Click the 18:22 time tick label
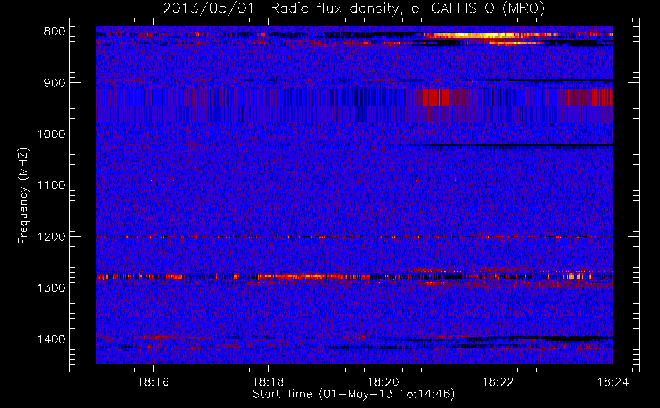 498,382
